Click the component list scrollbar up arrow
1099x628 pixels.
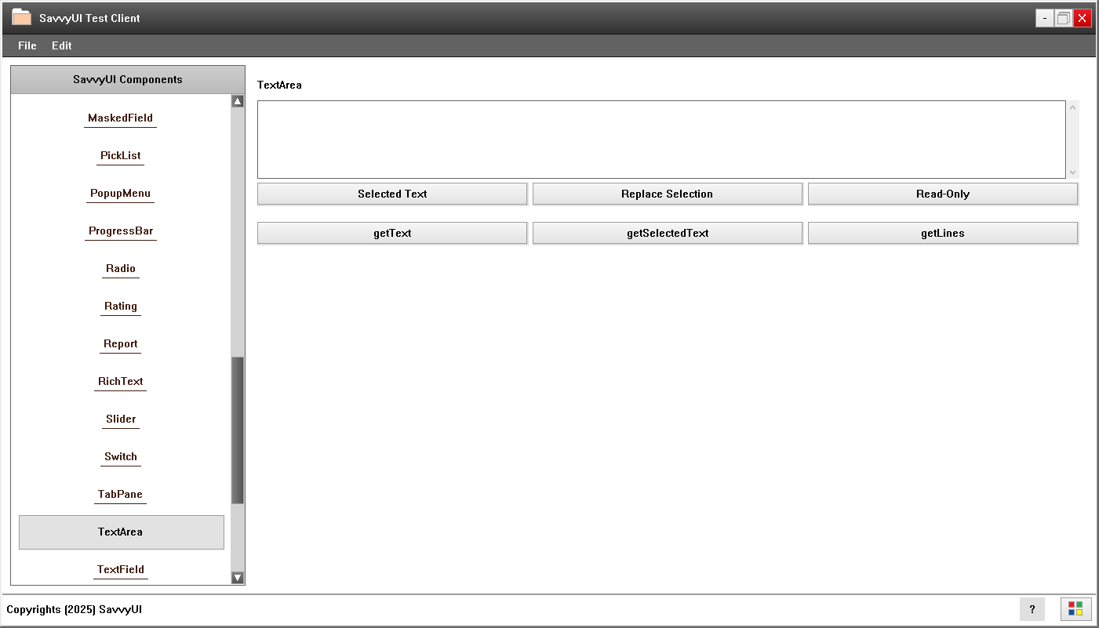(x=238, y=100)
